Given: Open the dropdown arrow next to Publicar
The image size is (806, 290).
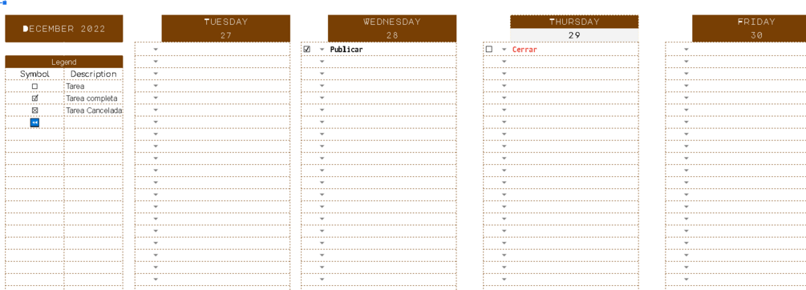Looking at the screenshot, I should (x=322, y=50).
